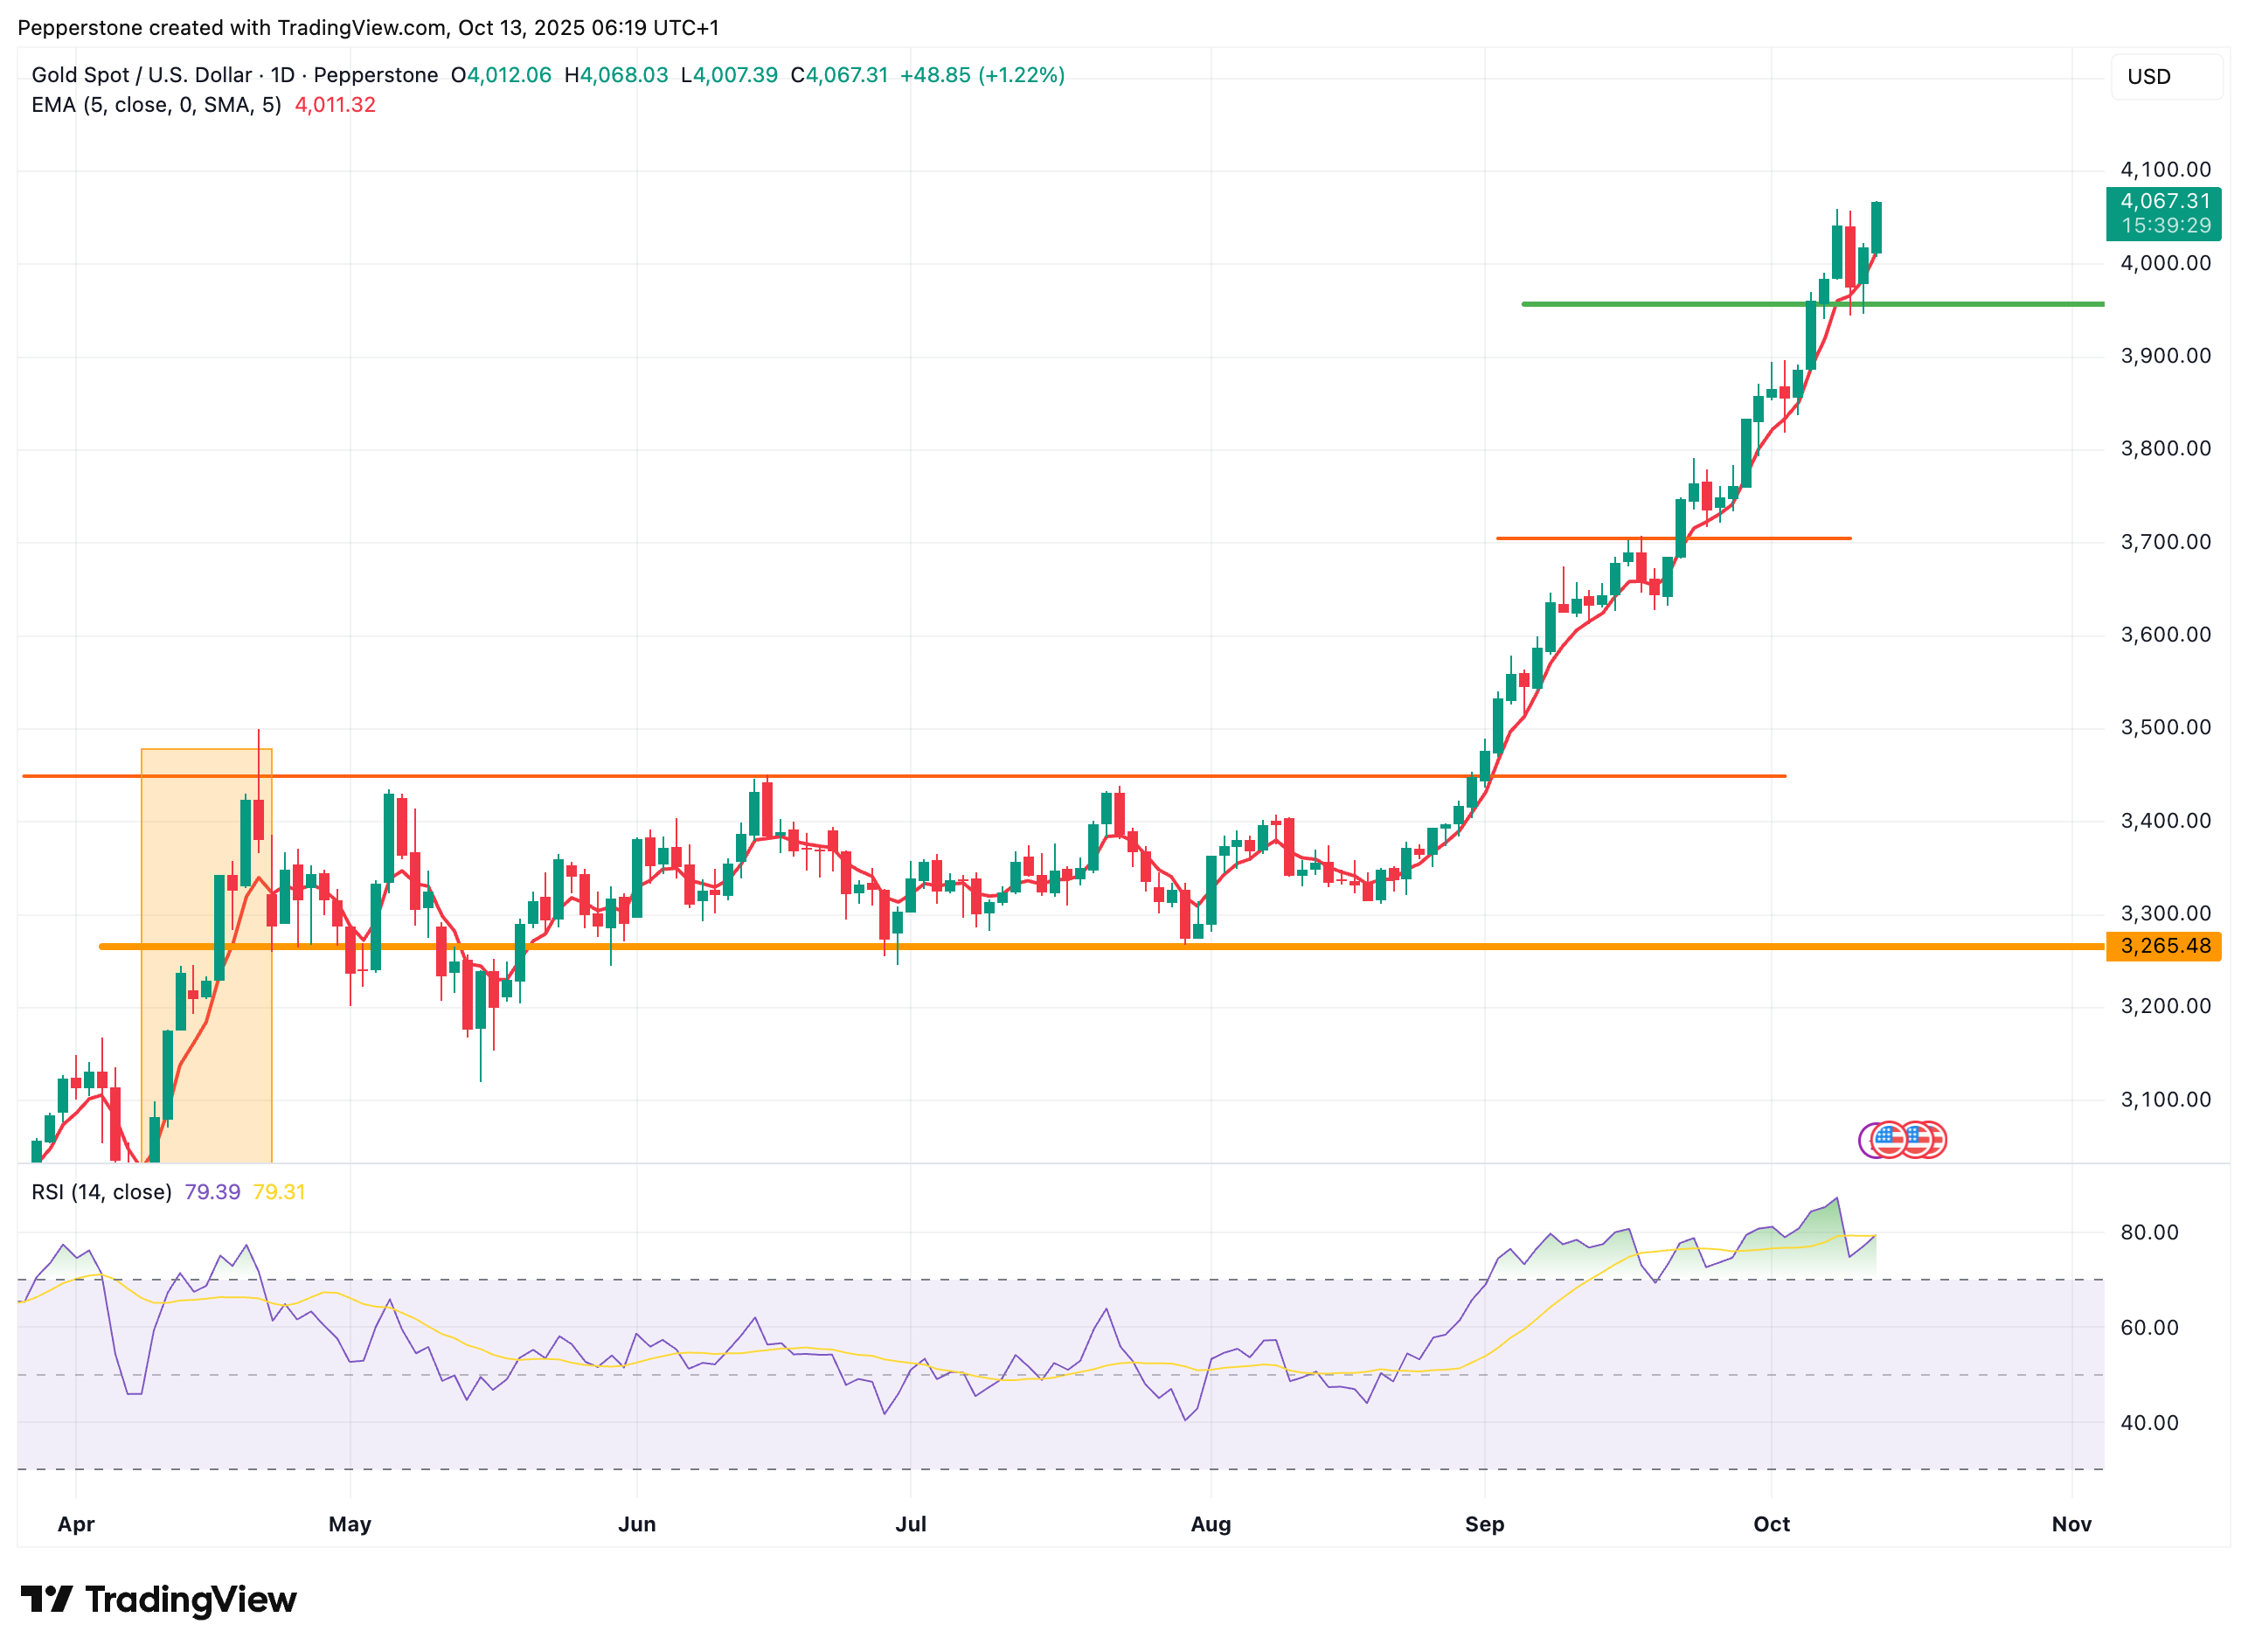Click the Oct label on time axis

1771,1524
